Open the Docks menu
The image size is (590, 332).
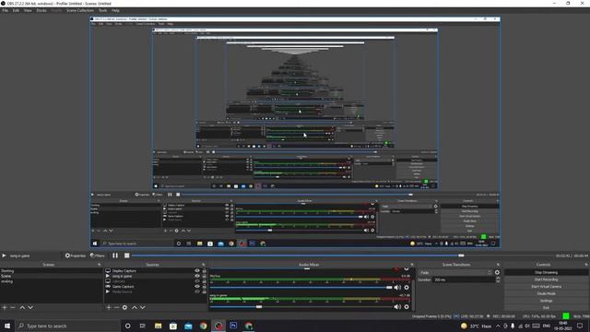tap(41, 10)
